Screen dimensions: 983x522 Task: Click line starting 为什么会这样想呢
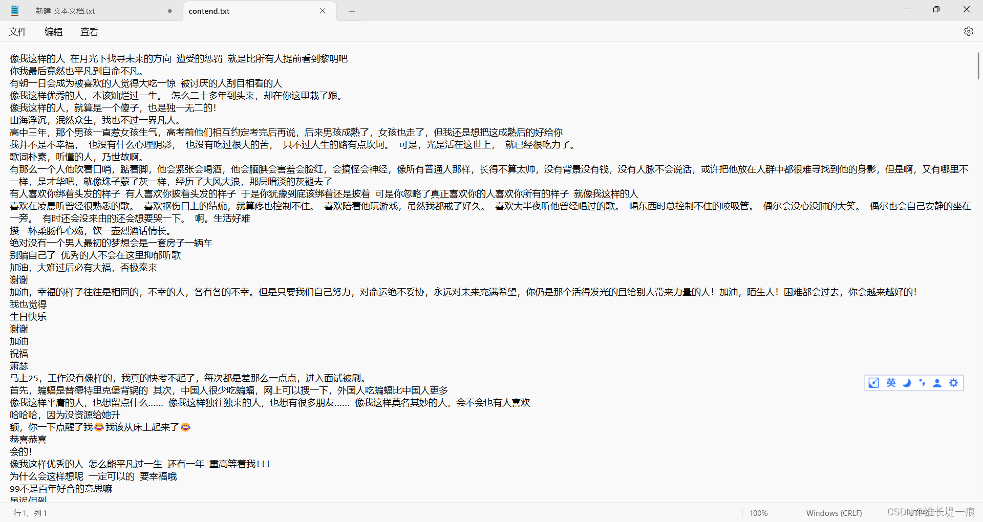[93, 476]
